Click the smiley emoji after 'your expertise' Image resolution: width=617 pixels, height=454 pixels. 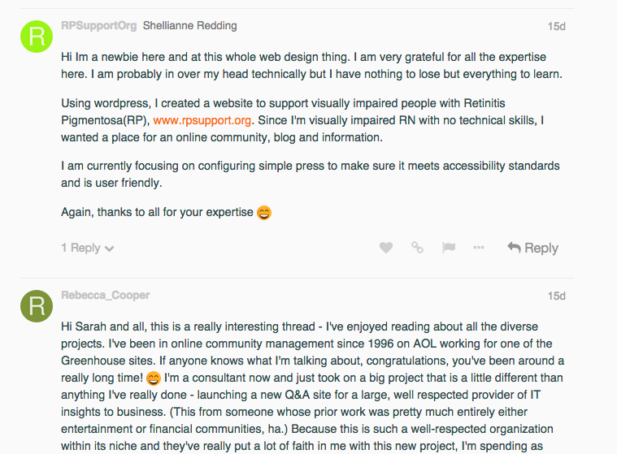[264, 213]
